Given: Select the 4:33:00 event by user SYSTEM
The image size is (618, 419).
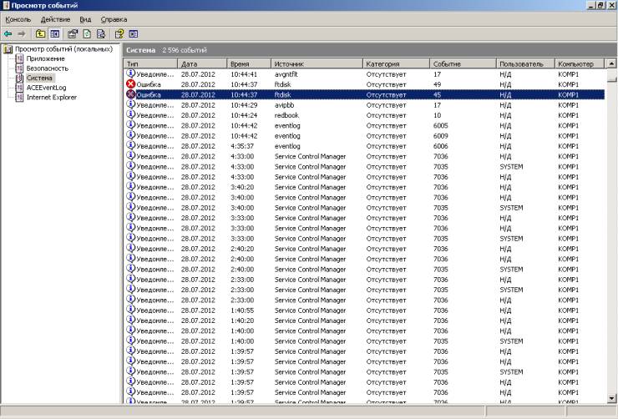Looking at the screenshot, I should pyautogui.click(x=364, y=167).
